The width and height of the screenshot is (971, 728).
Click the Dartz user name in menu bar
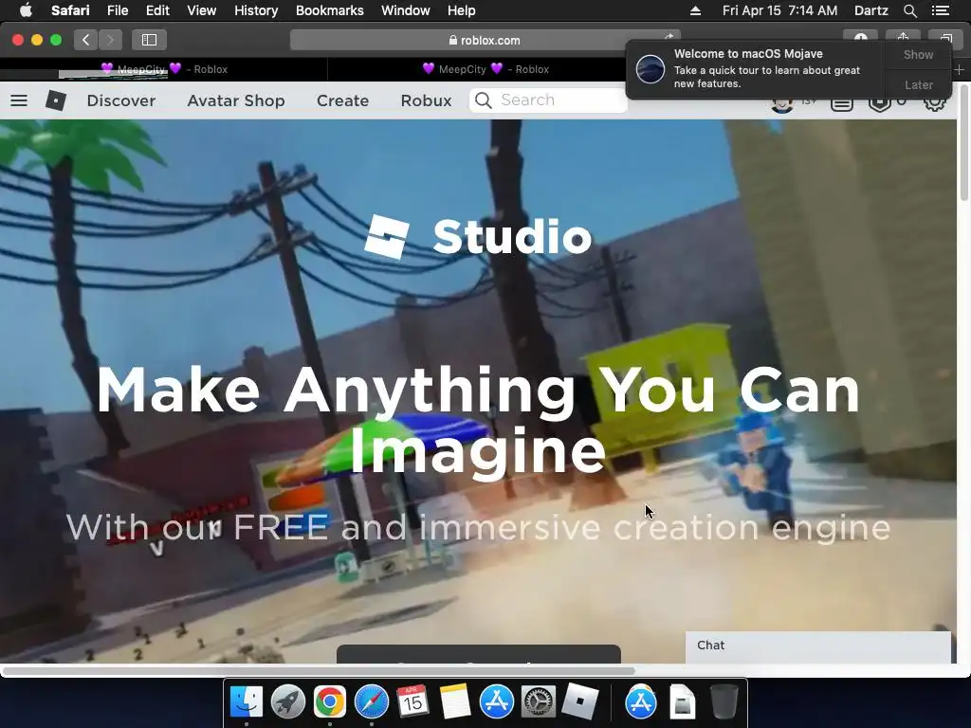click(870, 10)
